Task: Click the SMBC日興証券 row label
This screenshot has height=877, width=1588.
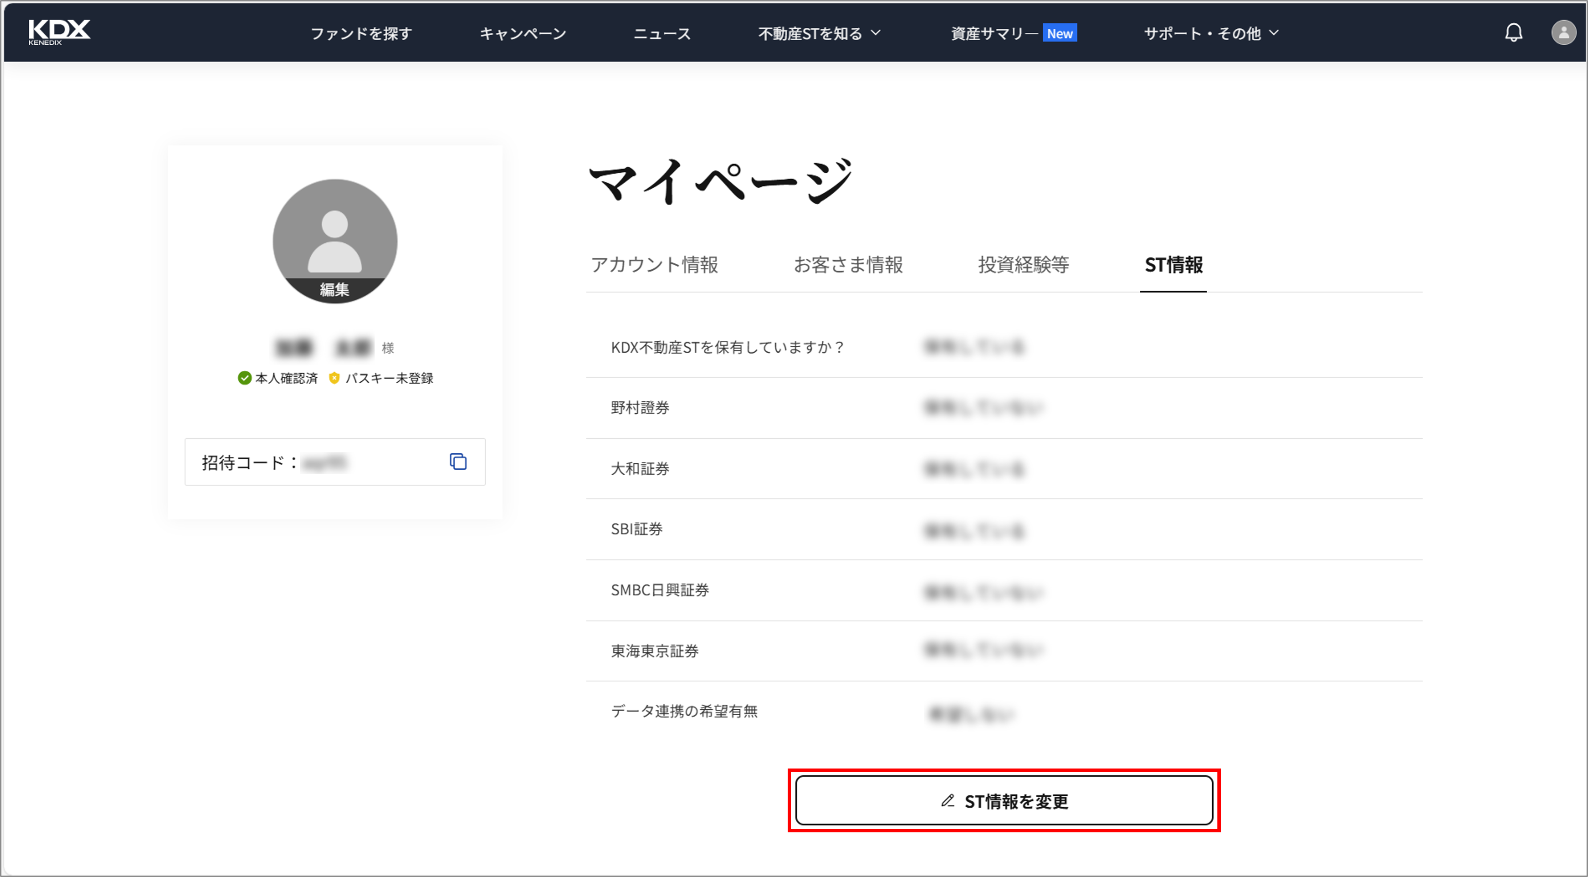Action: point(660,590)
